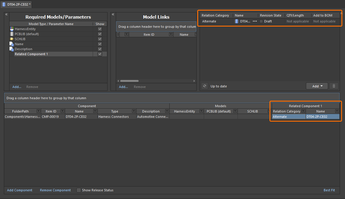
Task: Click Add... under Model Links
Action: tap(123, 87)
